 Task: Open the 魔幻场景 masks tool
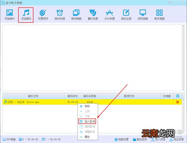click(x=93, y=15)
